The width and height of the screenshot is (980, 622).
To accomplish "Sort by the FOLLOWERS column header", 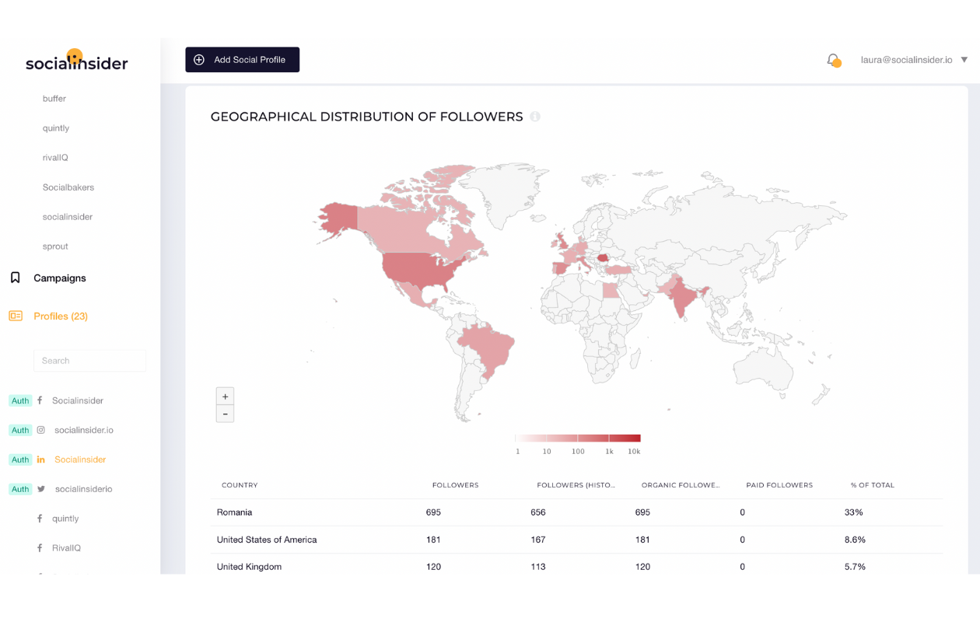I will pos(456,485).
